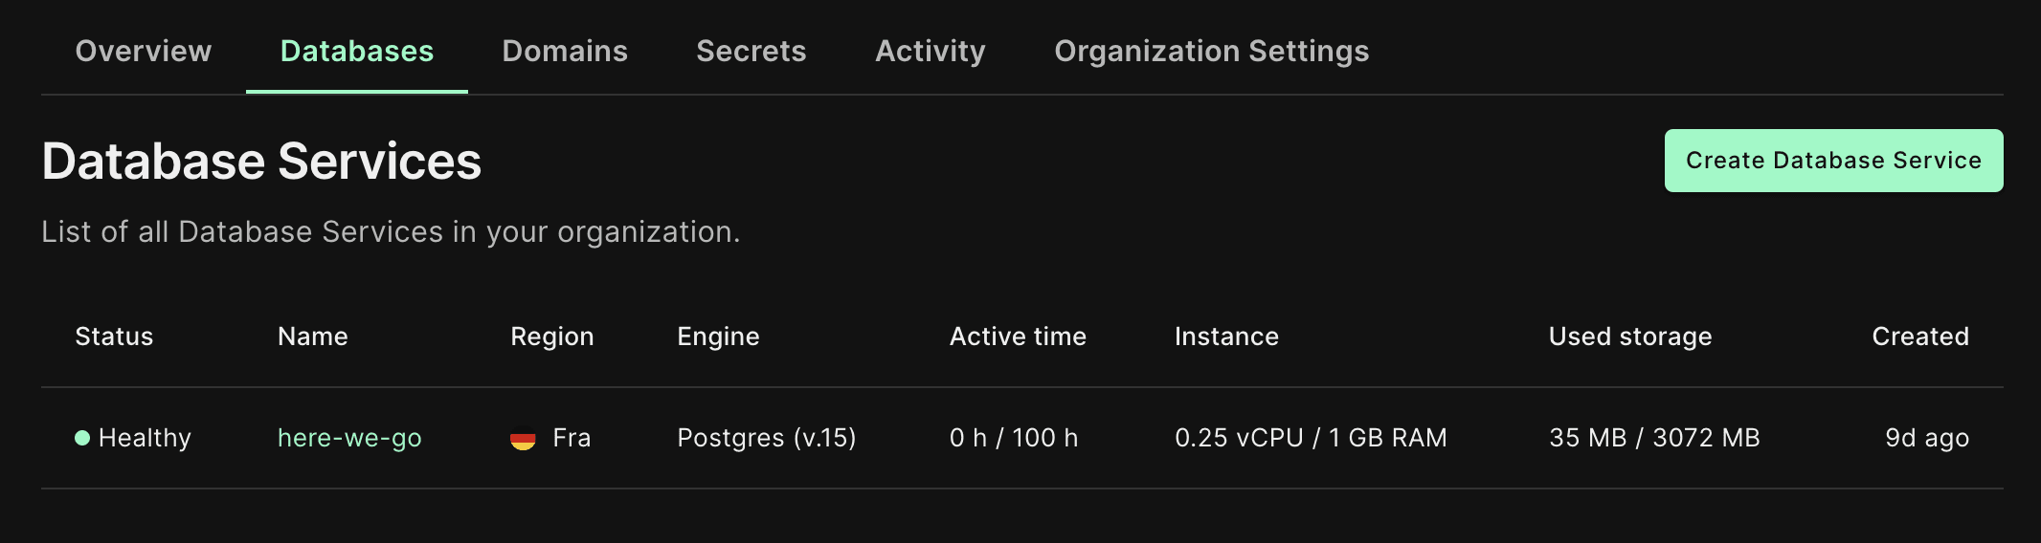This screenshot has height=543, width=2041.
Task: Click the German flag region icon
Action: (x=523, y=439)
